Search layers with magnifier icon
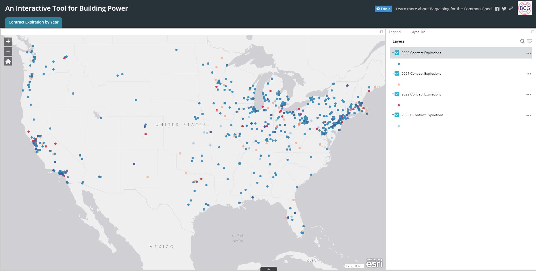This screenshot has width=536, height=271. click(x=522, y=41)
